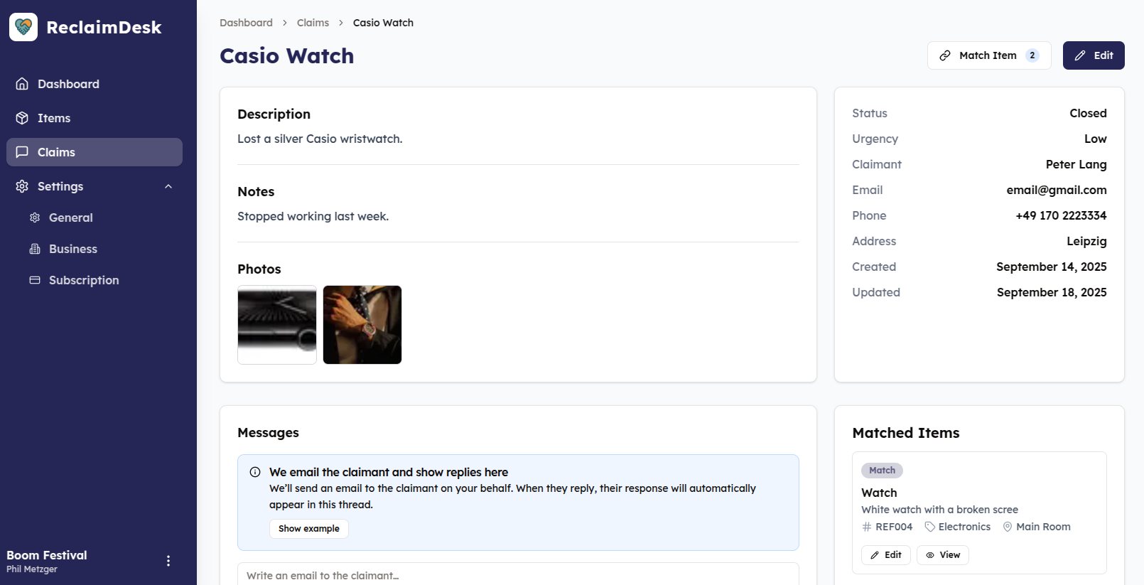Click the link icon on Match Item

[945, 55]
